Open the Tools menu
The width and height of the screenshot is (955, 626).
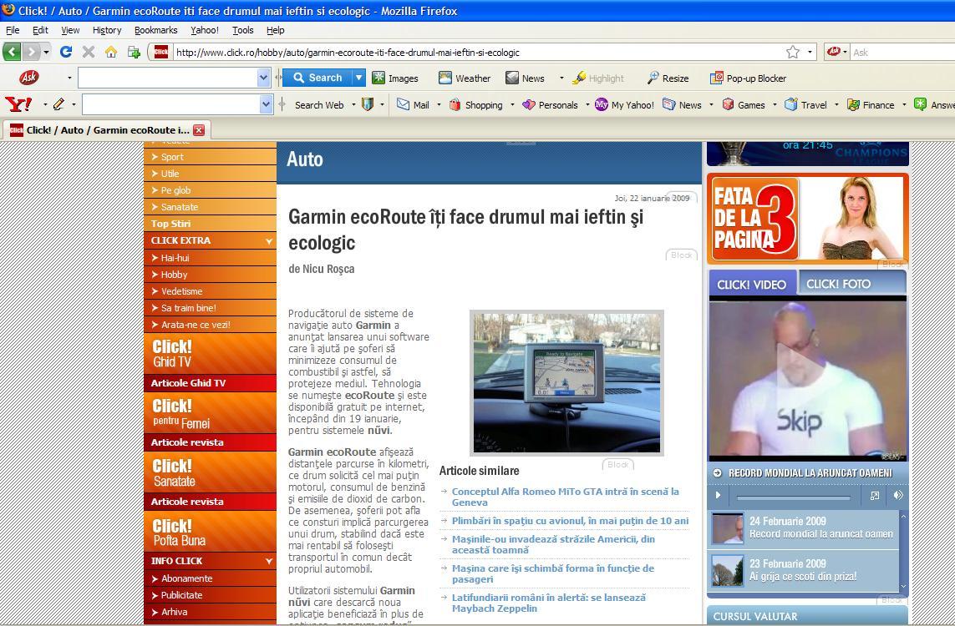(242, 30)
